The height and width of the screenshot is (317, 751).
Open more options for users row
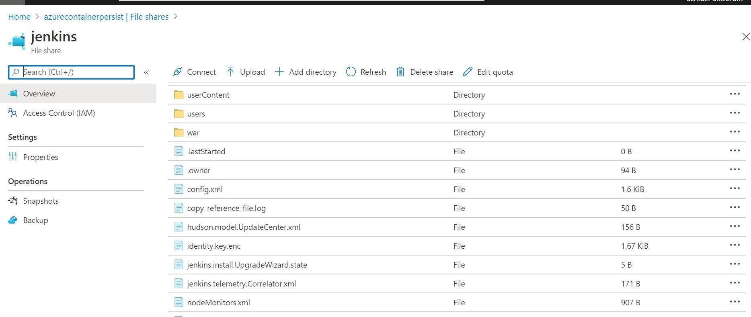click(735, 113)
